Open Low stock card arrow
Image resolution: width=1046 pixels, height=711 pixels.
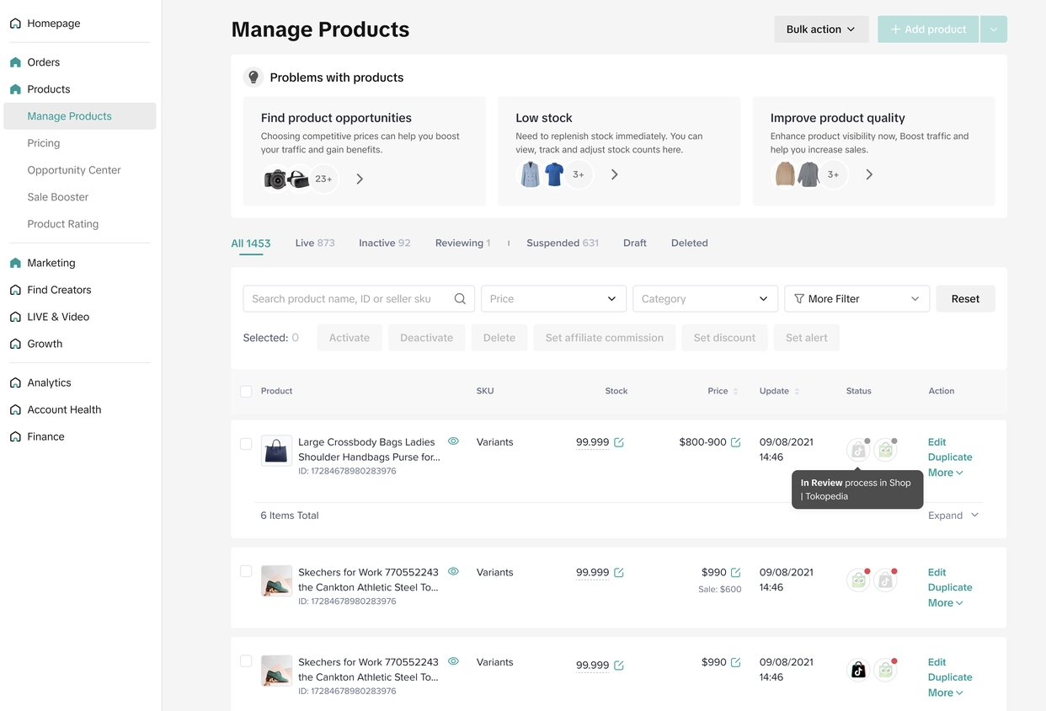click(615, 174)
